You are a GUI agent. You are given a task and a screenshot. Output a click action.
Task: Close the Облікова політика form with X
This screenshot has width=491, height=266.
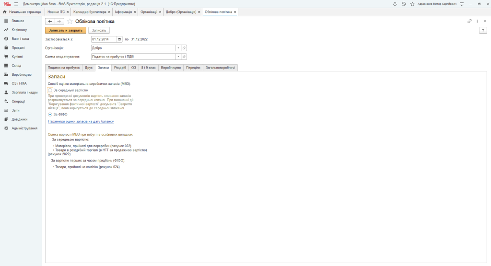485,21
